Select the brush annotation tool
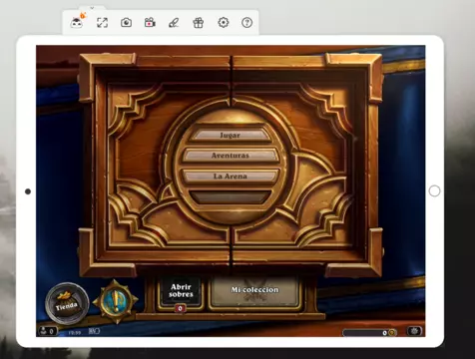The image size is (475, 359). [x=174, y=23]
